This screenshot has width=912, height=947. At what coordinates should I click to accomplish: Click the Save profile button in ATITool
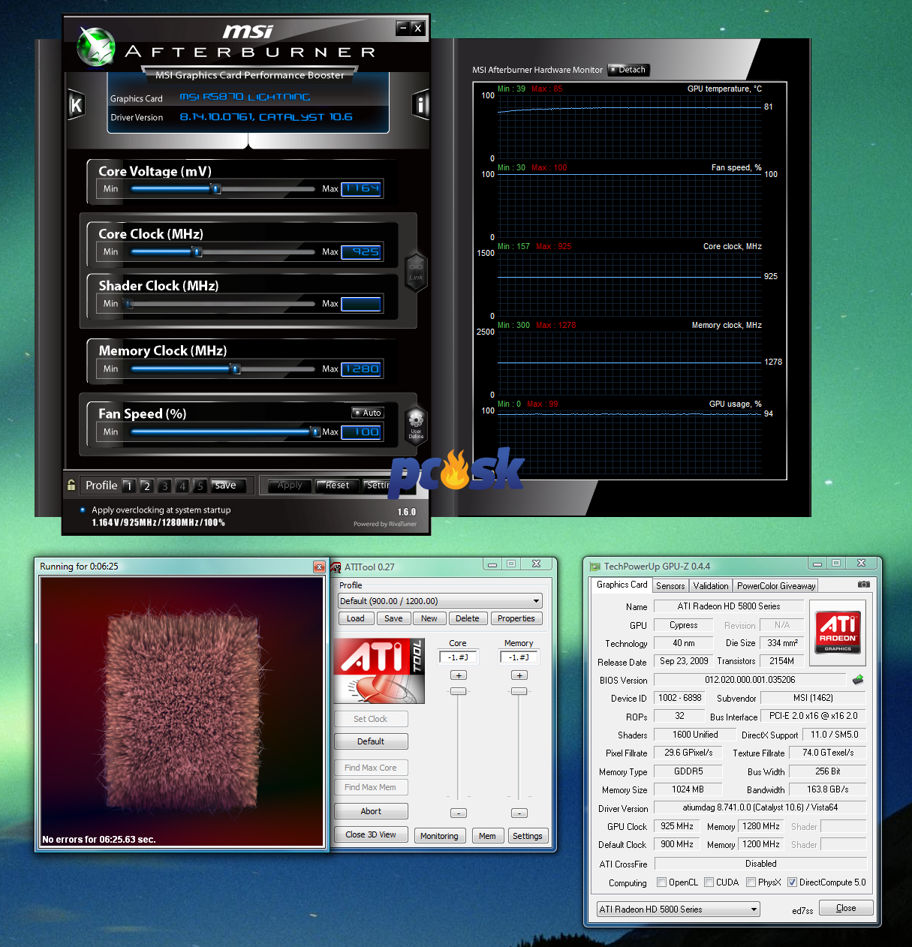click(x=393, y=619)
